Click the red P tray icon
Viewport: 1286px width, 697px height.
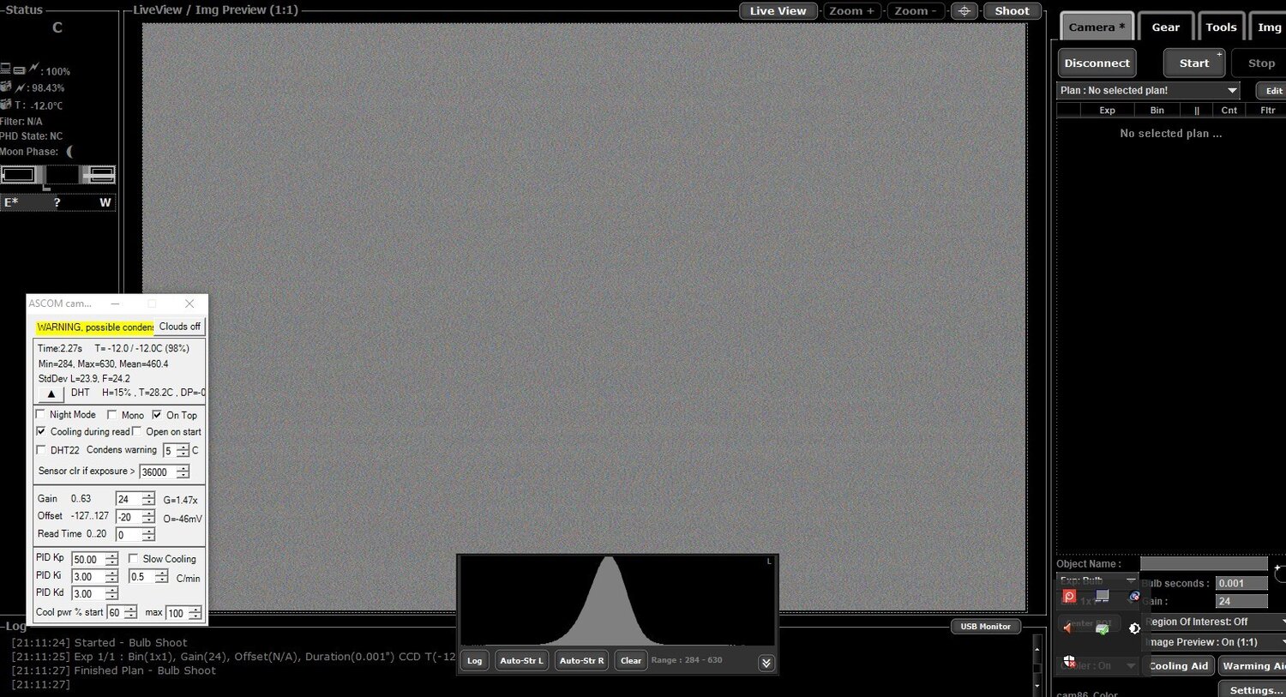tap(1069, 596)
